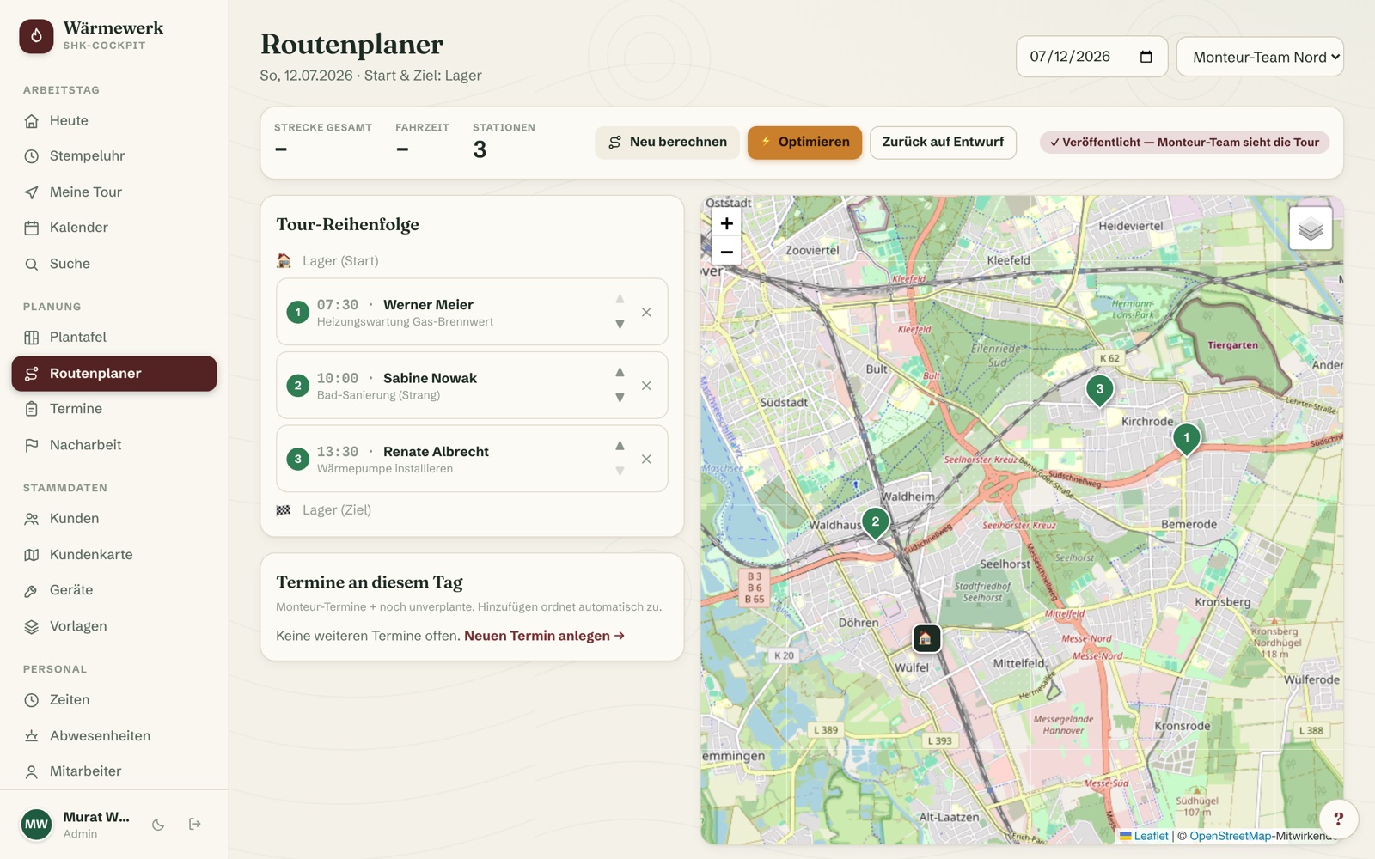Click Zurück auf Entwurf button

point(943,143)
